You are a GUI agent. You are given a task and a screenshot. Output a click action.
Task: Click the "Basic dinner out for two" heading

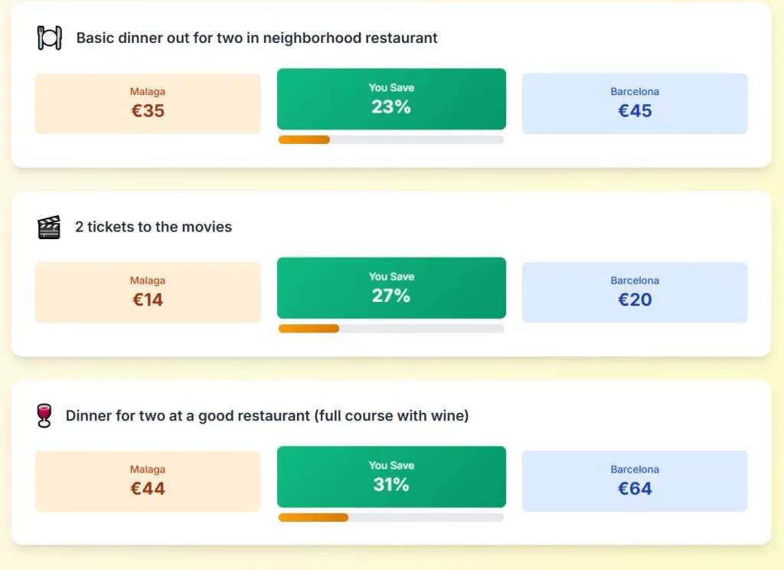tap(256, 38)
